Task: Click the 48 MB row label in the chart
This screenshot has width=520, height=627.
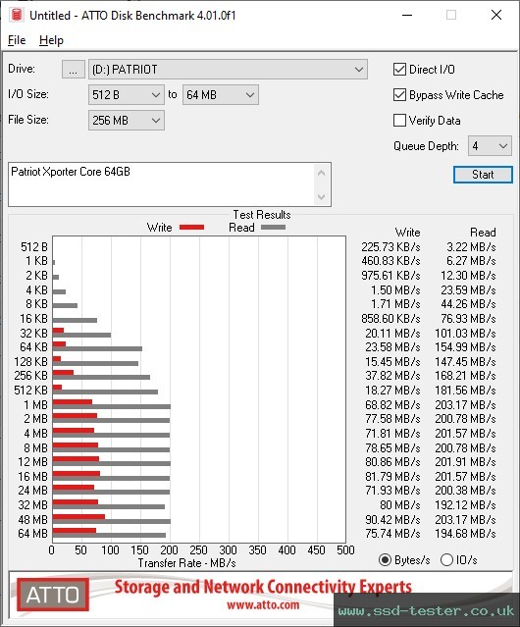Action: [32, 519]
